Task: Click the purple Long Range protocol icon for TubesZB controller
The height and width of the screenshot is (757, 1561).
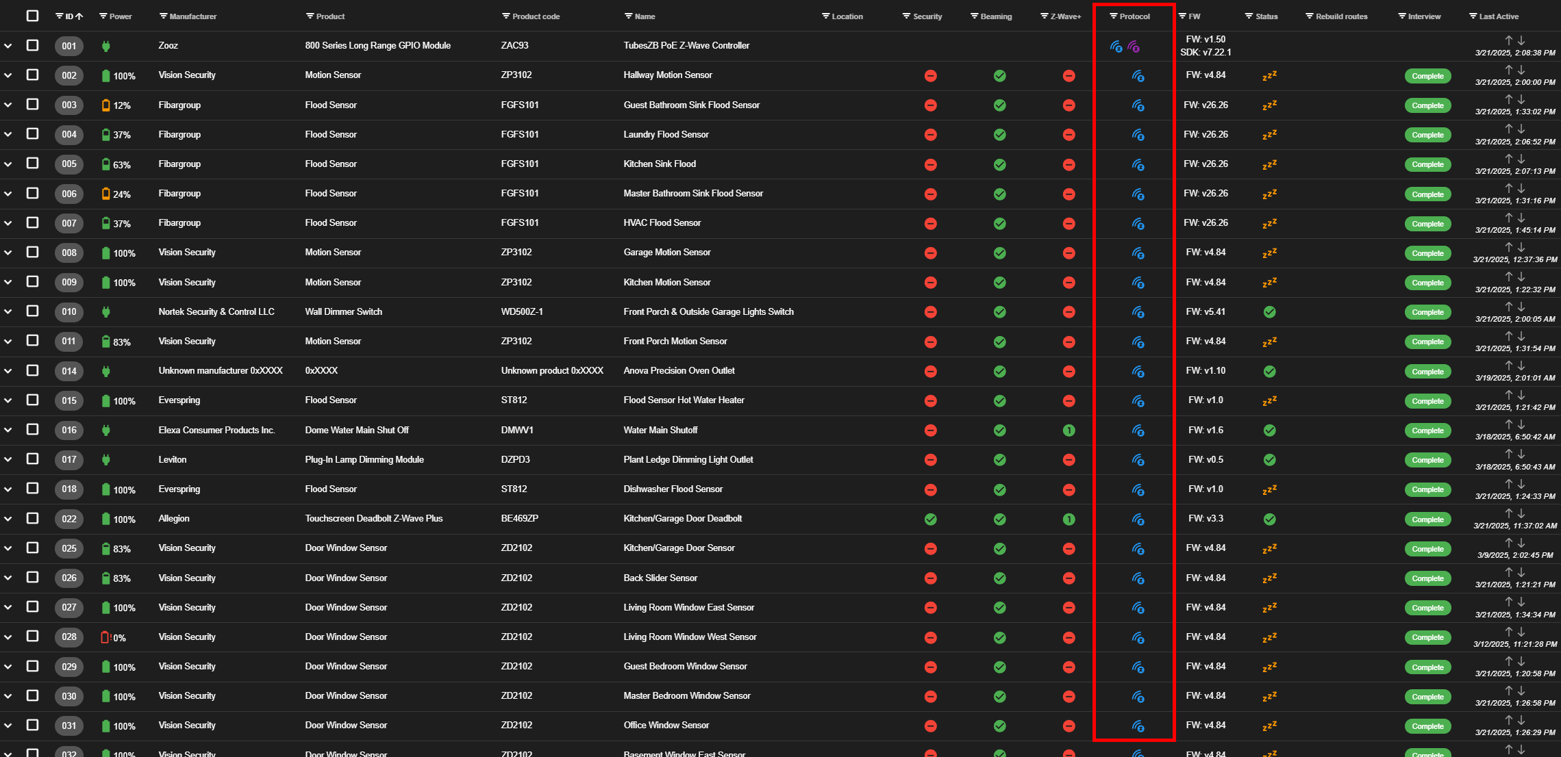Action: [x=1134, y=47]
